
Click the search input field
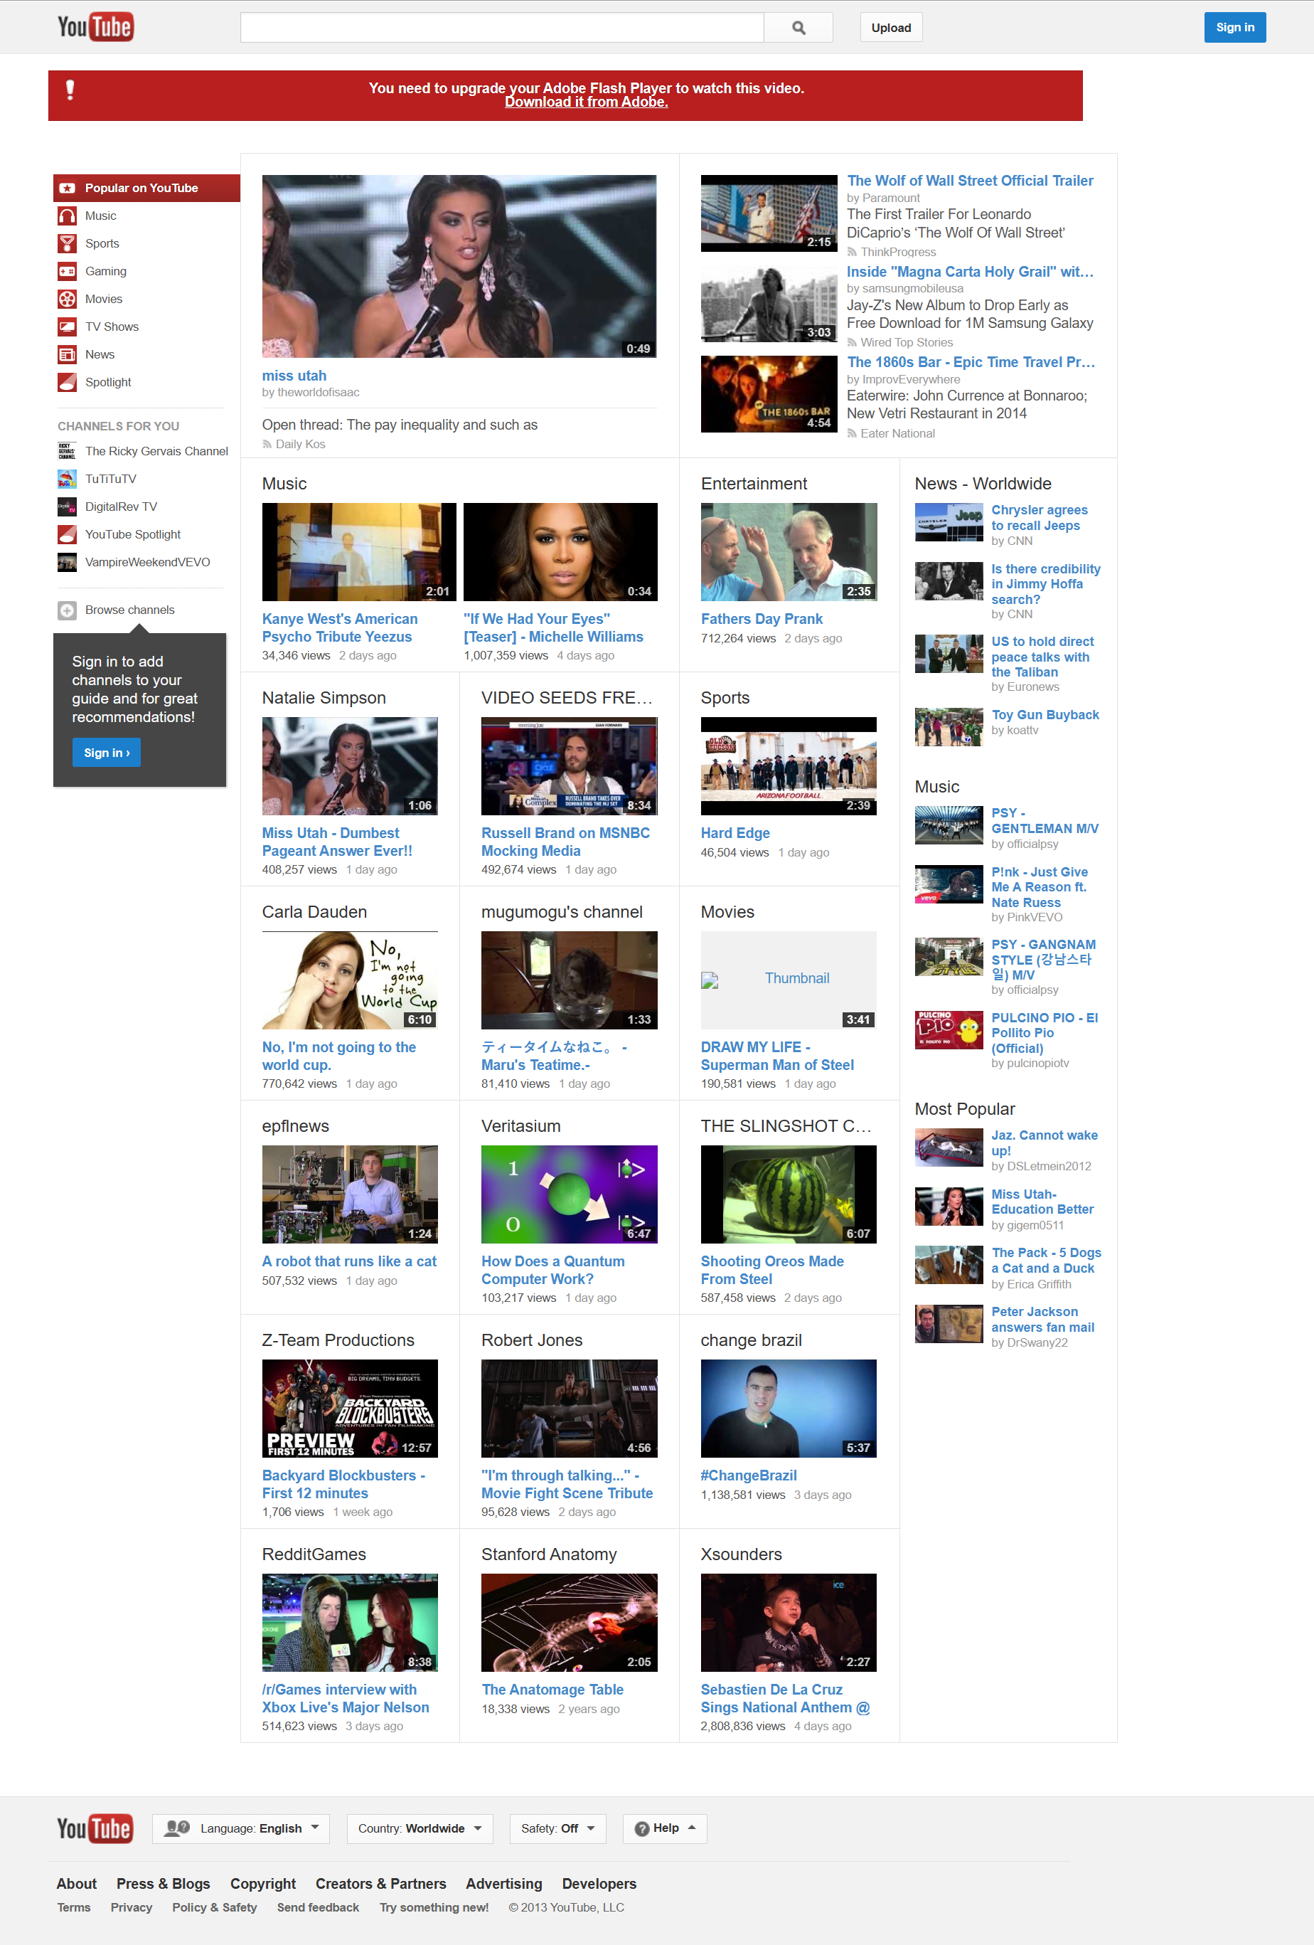pos(502,28)
